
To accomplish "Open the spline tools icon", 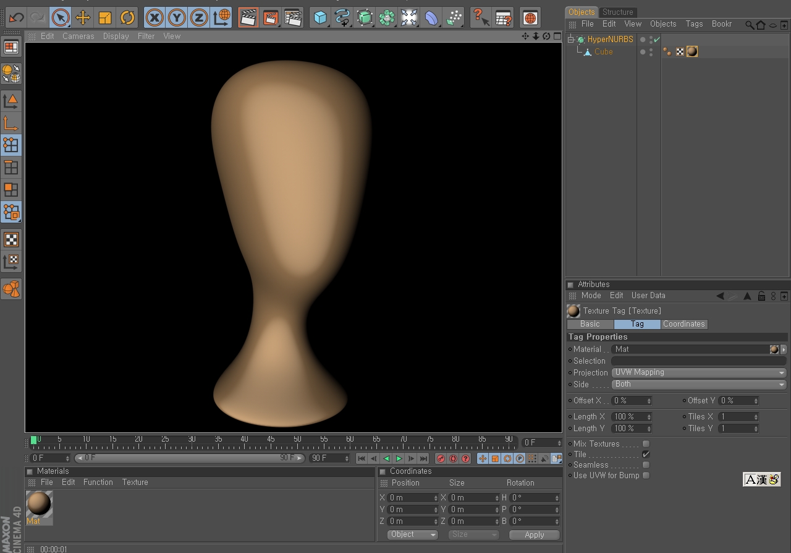I will point(342,17).
